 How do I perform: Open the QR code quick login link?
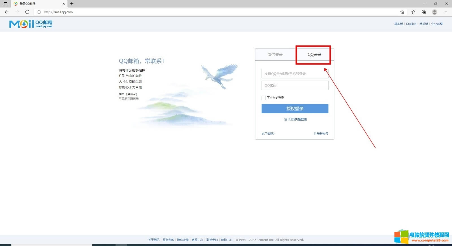coord(295,119)
